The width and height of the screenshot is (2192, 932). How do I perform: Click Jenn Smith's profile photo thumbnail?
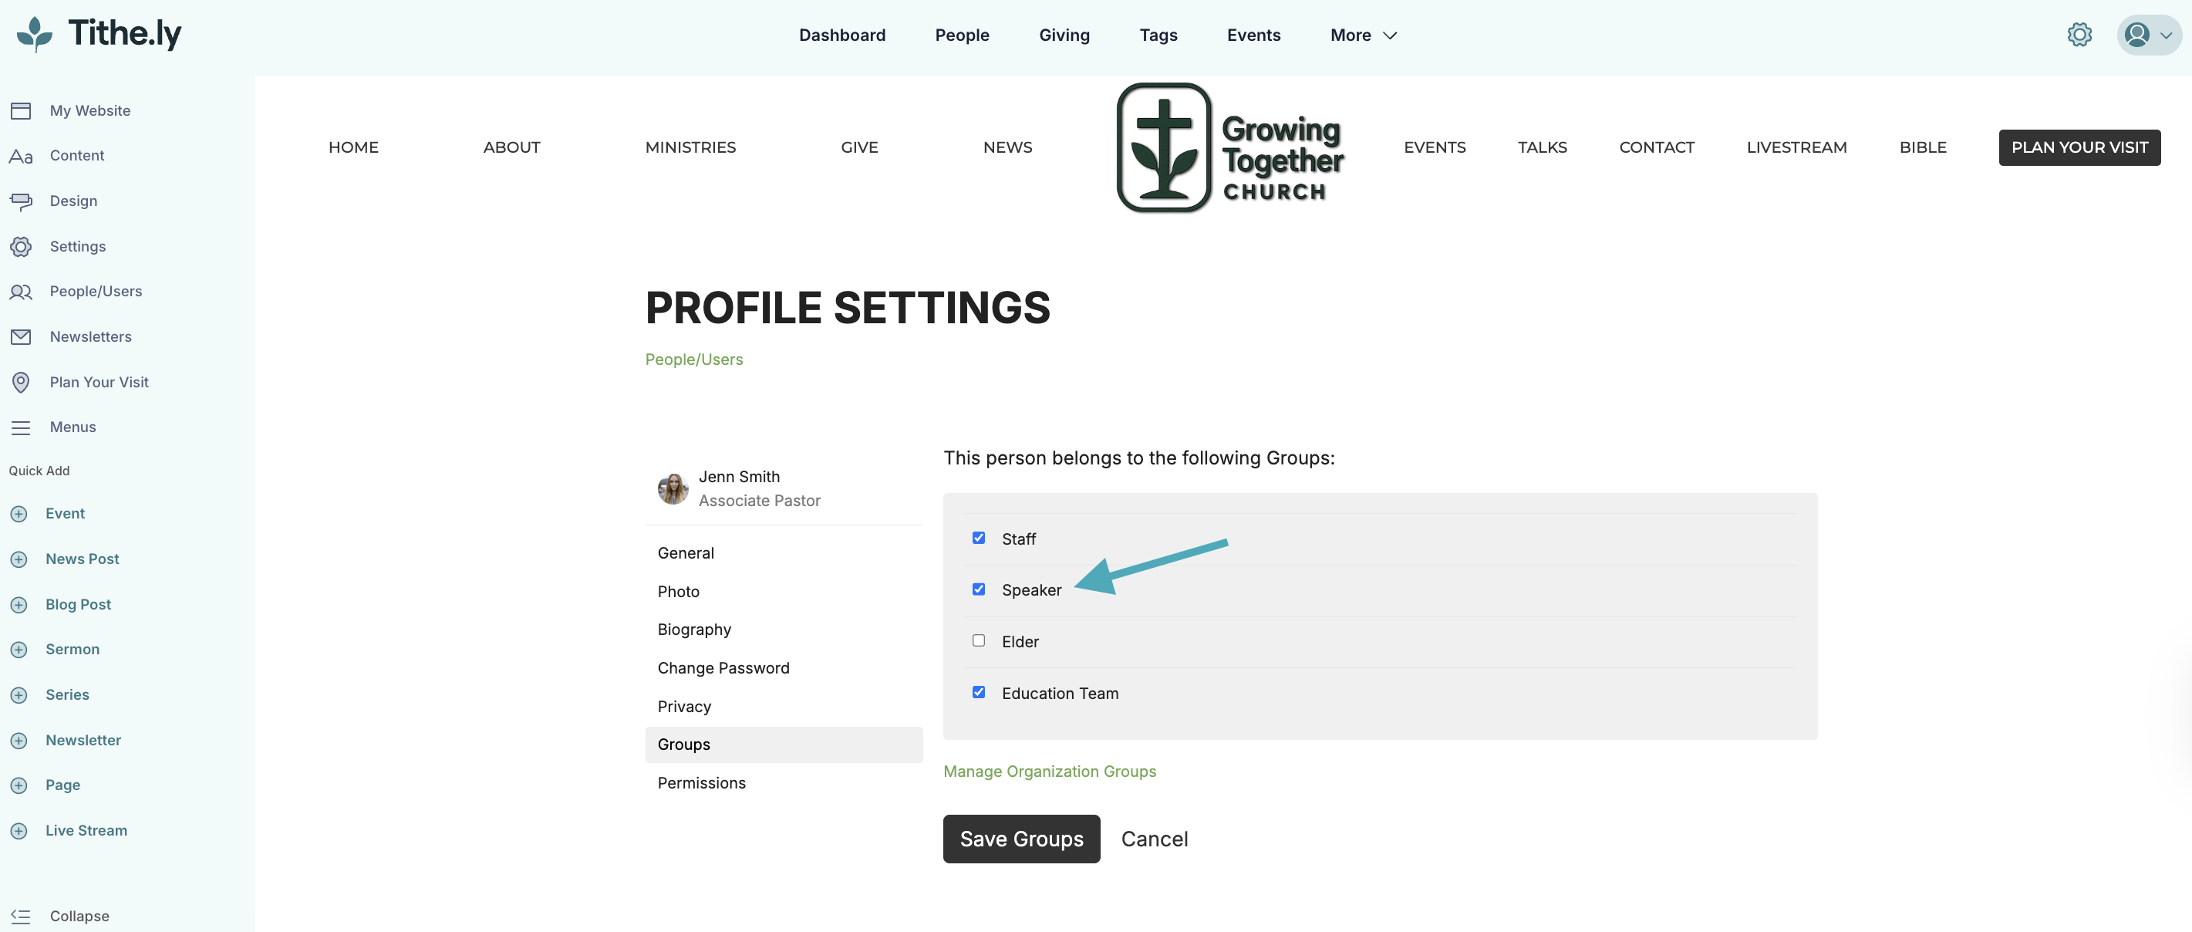coord(673,488)
